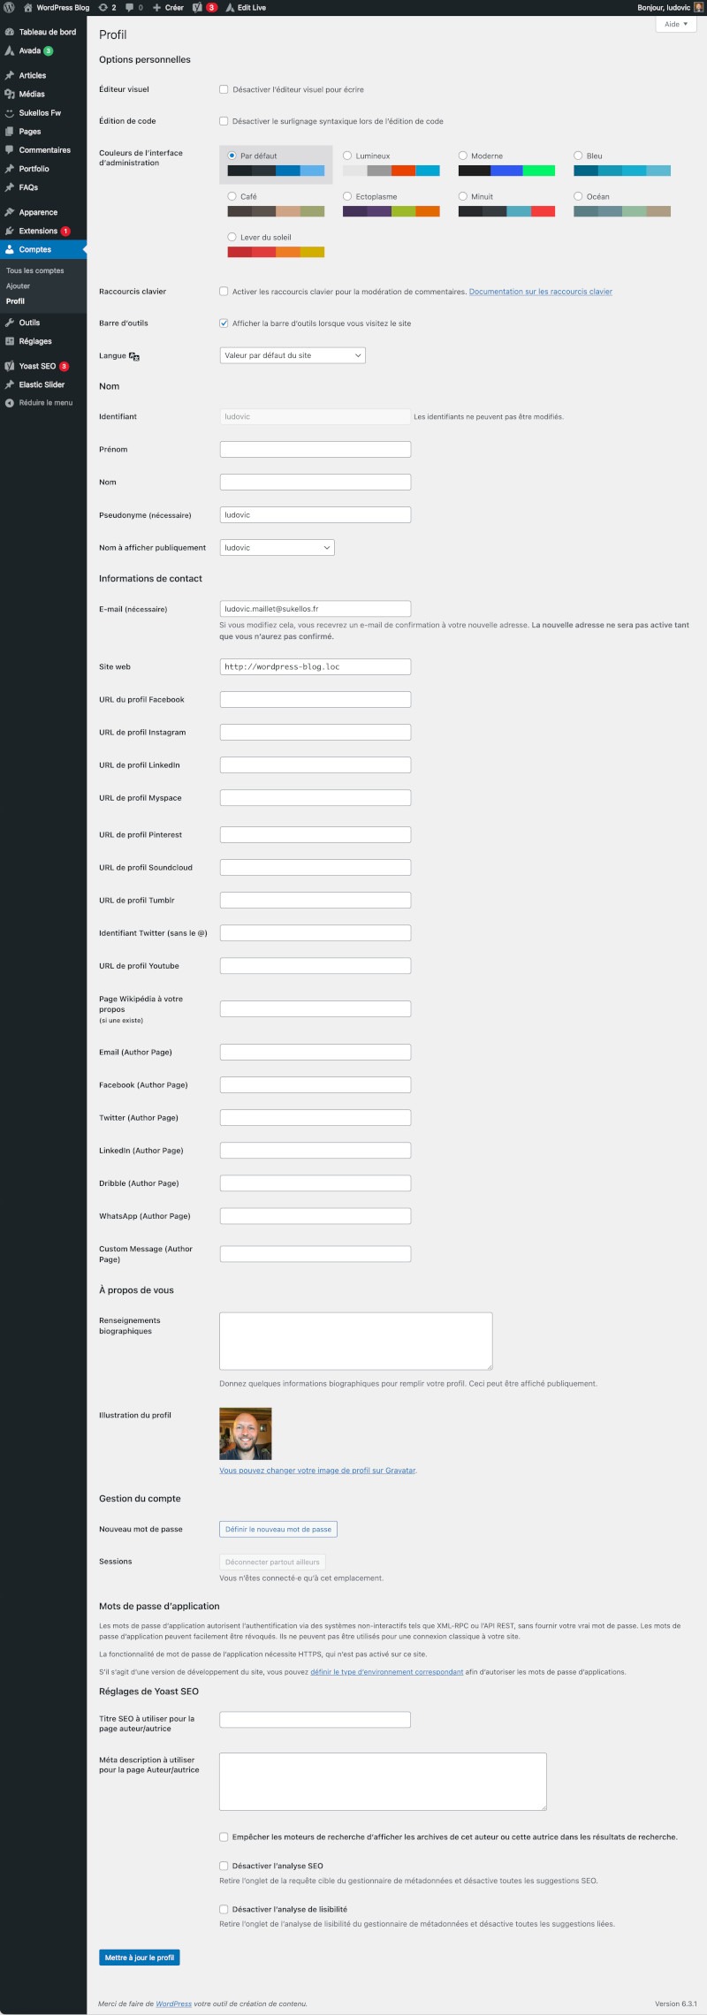Enable the Désactiver l'éditeur visuel checkbox

pyautogui.click(x=224, y=89)
